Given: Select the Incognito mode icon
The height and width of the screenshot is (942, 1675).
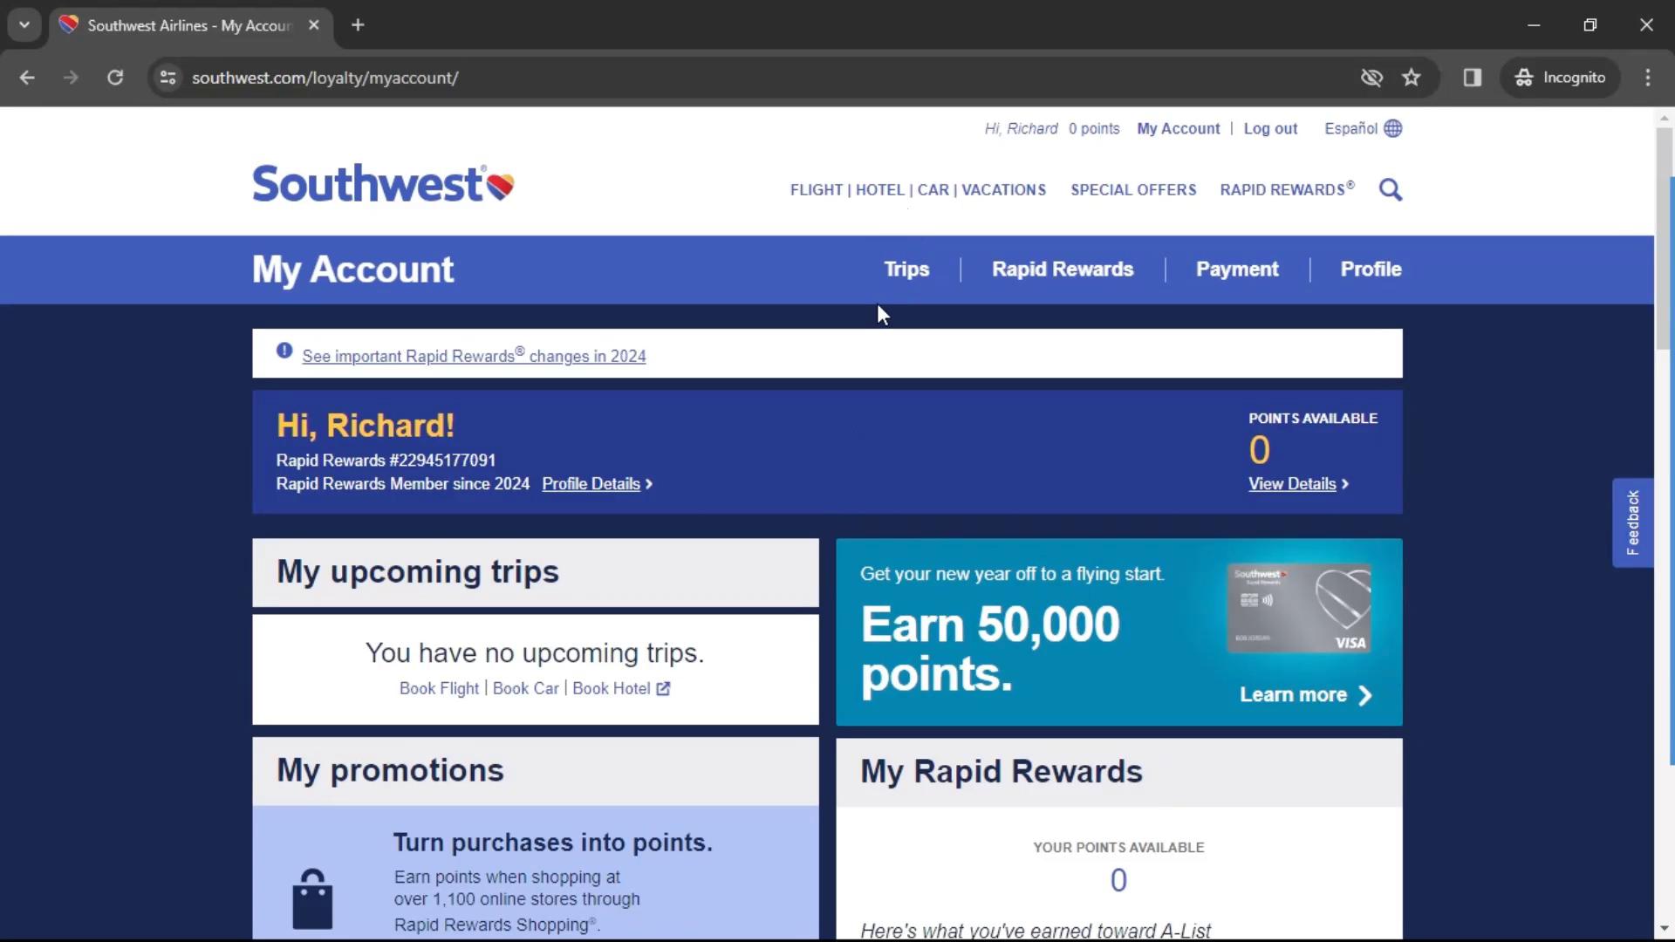Looking at the screenshot, I should (1522, 77).
